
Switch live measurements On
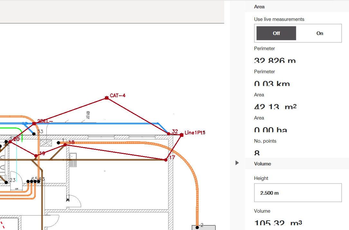319,33
